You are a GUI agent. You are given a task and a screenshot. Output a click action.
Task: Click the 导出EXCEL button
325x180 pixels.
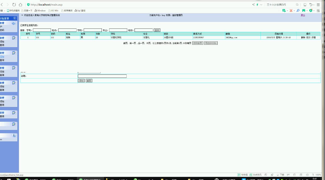[211, 43]
